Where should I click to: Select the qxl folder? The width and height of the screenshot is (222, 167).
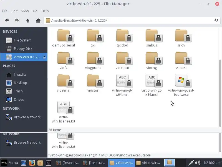pyautogui.click(x=93, y=38)
